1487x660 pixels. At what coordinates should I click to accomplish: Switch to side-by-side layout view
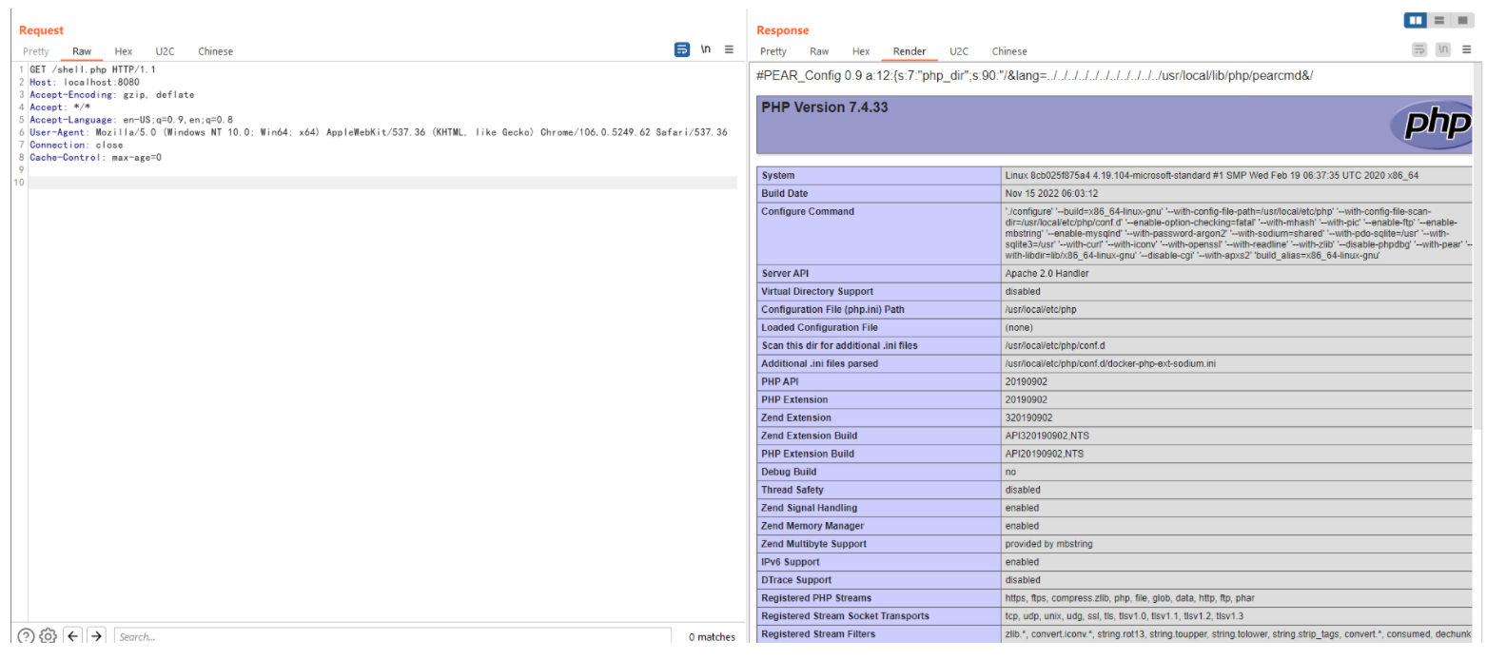(1416, 20)
